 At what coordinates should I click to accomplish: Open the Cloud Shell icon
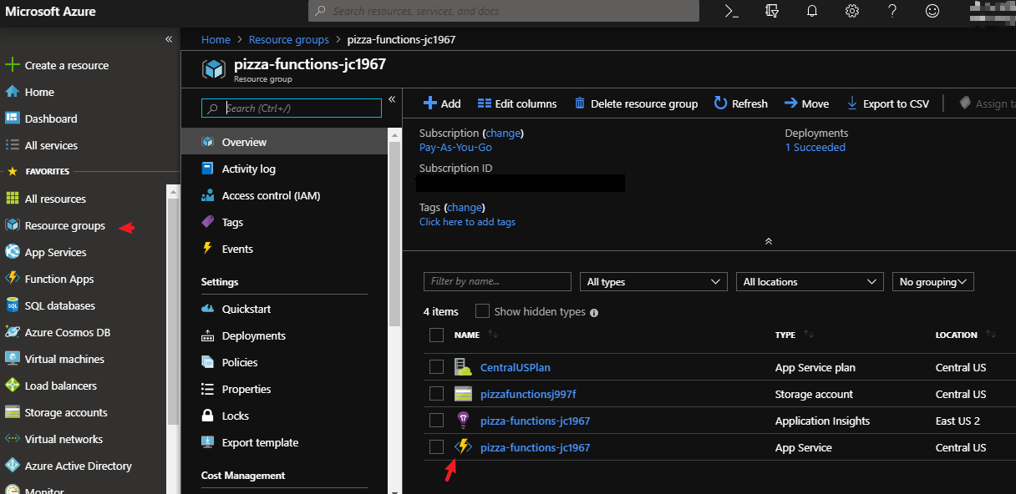[731, 11]
